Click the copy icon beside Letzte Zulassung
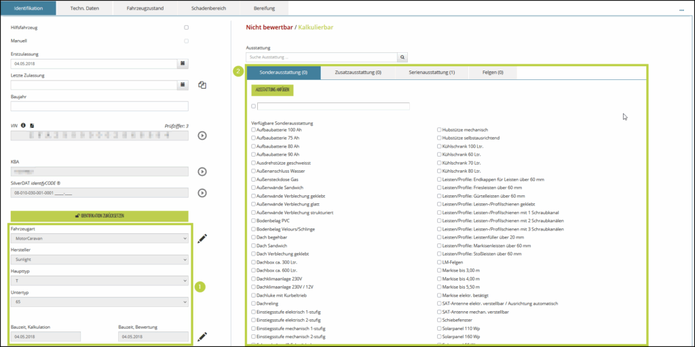This screenshot has width=695, height=347. pos(202,85)
